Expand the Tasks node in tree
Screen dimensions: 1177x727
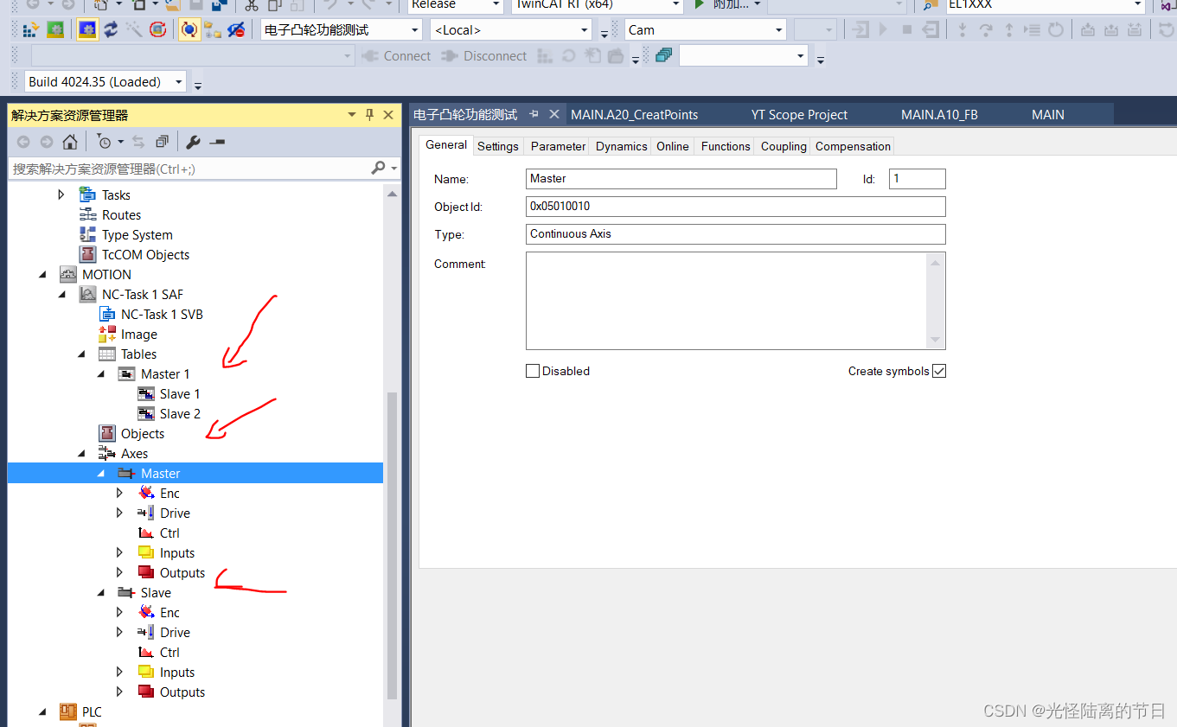61,195
